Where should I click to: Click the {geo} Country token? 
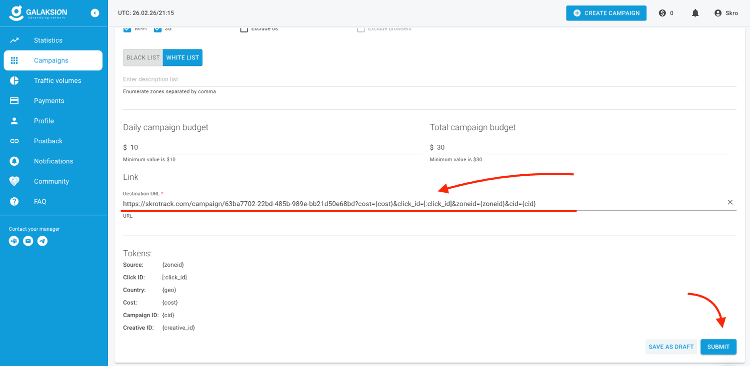169,290
